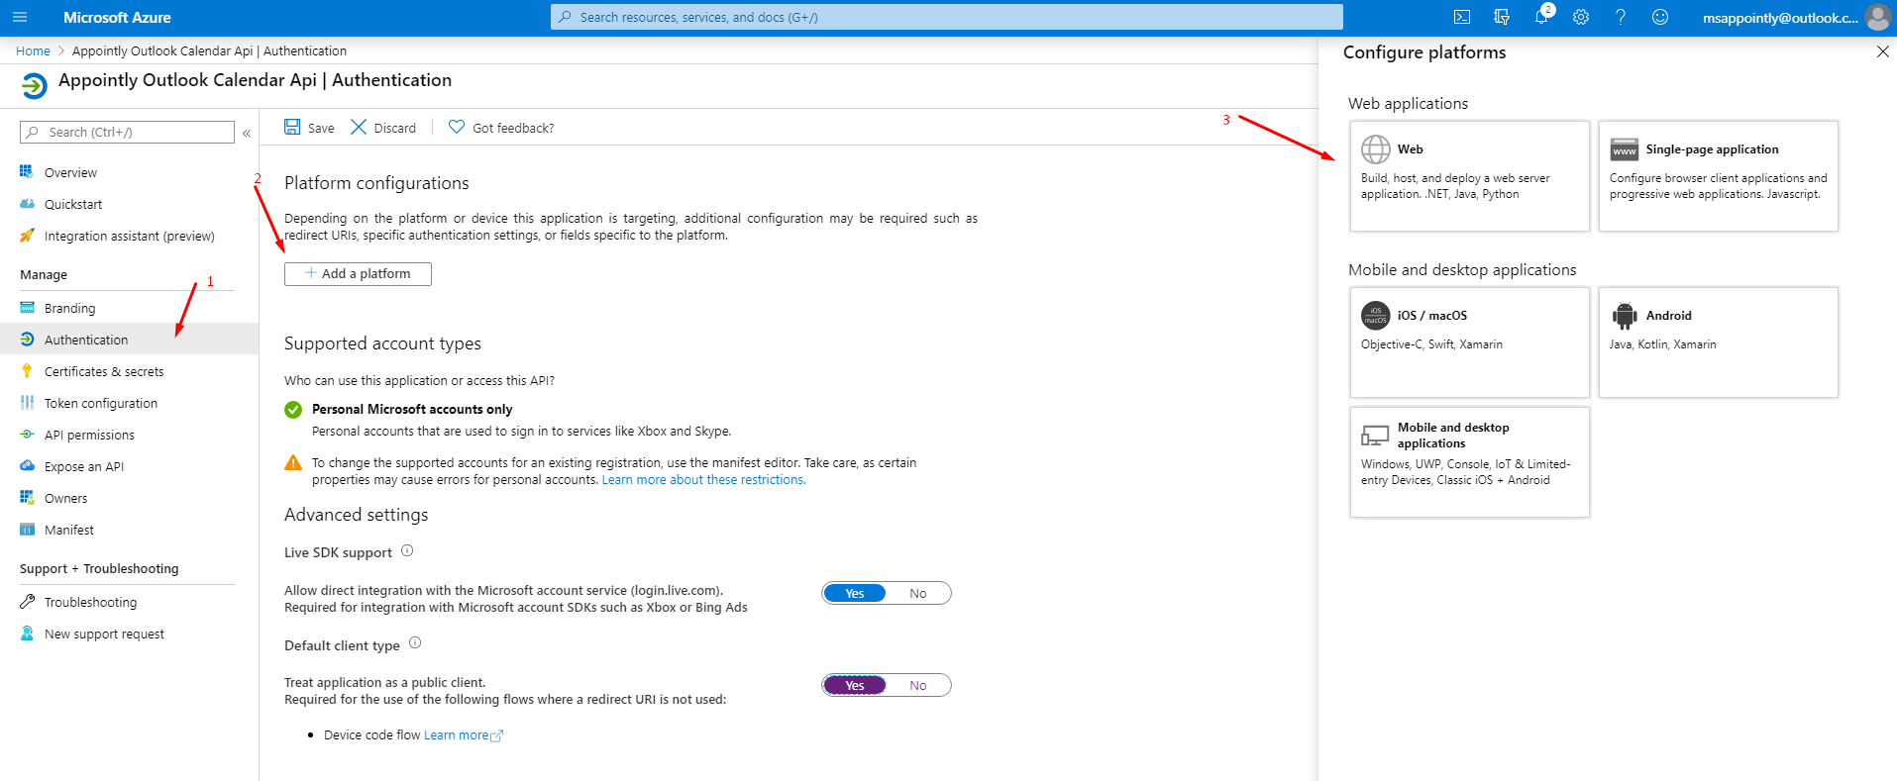Select the iOS / macOS platform card

(1469, 342)
